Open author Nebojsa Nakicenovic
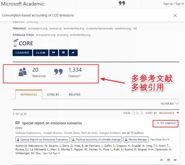The width and height of the screenshot is (185, 165). tap(29, 133)
